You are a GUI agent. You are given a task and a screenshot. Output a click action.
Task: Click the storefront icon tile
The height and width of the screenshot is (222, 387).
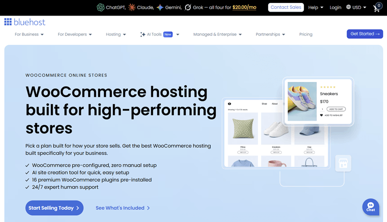click(x=343, y=163)
